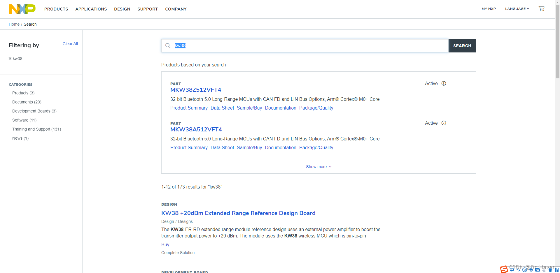560x273 pixels.
Task: Click Sogou input method tray icon
Action: click(x=504, y=269)
